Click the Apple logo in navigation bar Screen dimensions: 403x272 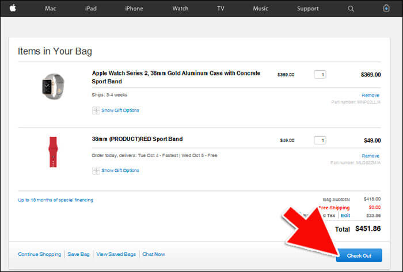pos(13,8)
